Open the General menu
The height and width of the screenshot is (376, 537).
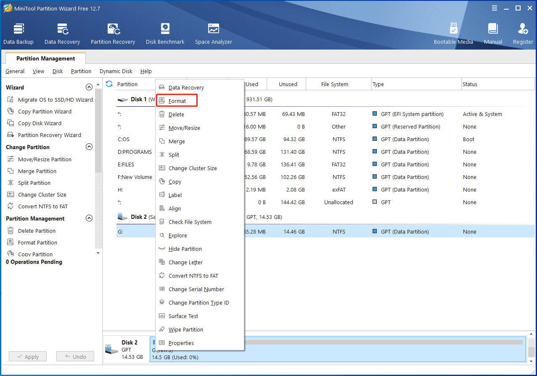[x=15, y=71]
